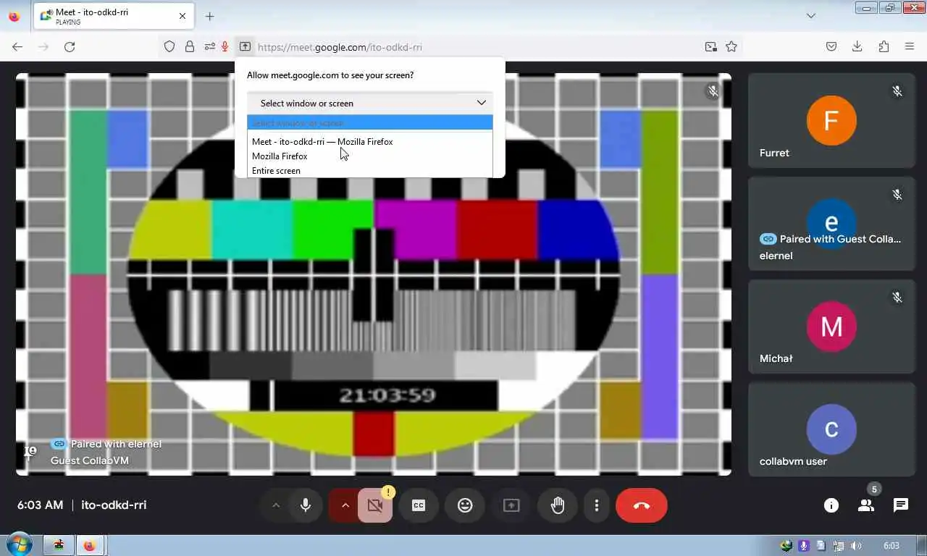Raise hand in the meeting
This screenshot has width=927, height=556.
[558, 505]
